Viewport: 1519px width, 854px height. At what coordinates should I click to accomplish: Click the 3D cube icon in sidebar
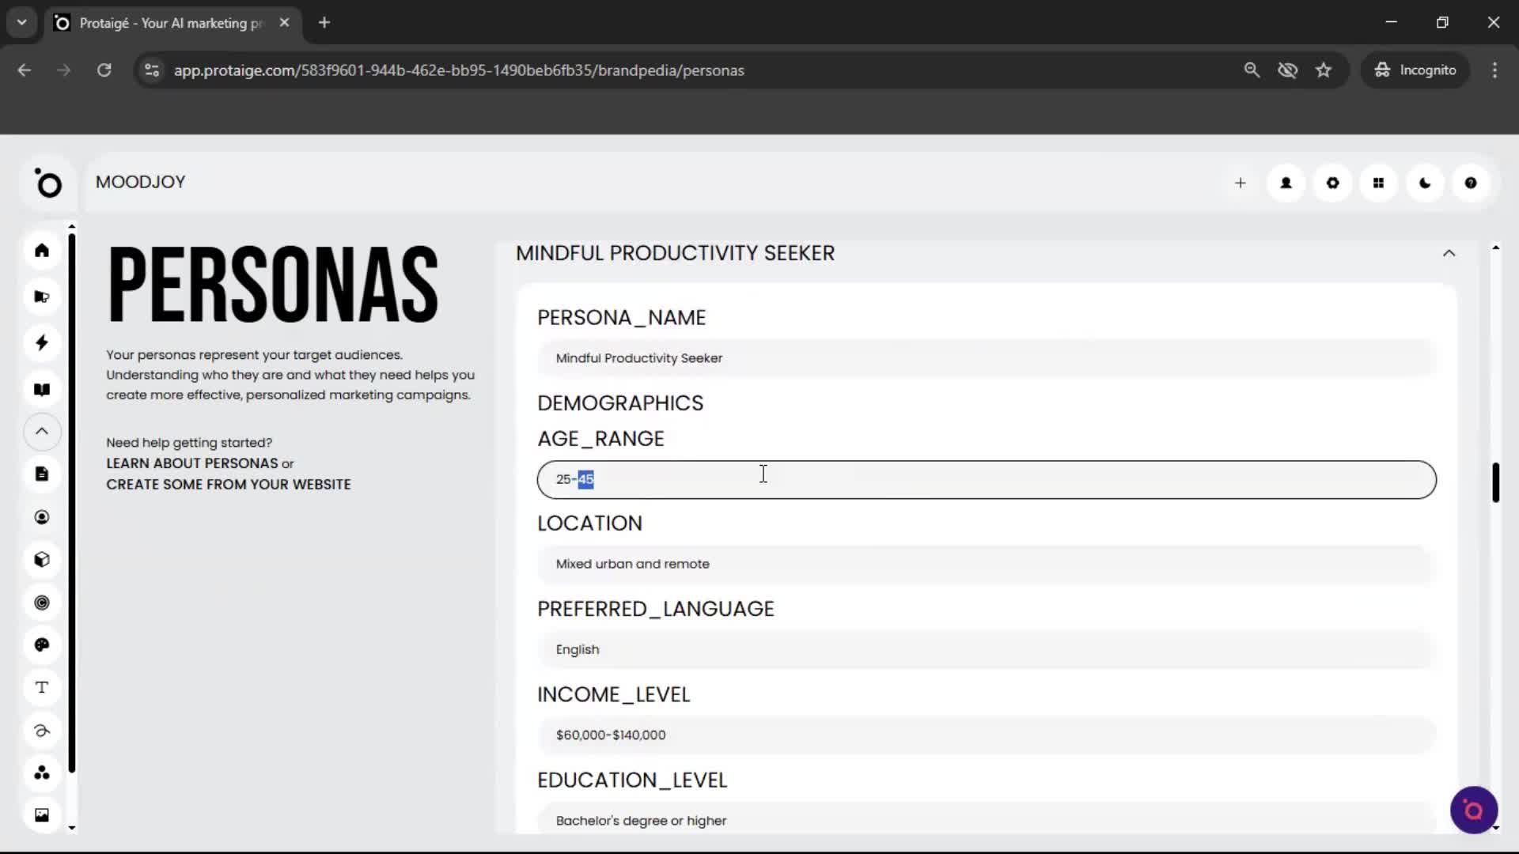(x=41, y=559)
